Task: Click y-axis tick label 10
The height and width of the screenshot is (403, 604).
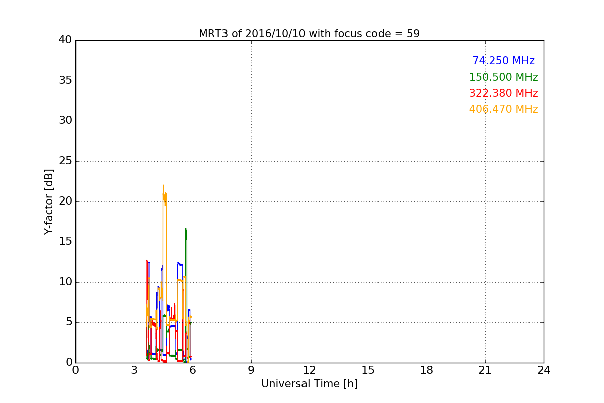Action: (65, 282)
